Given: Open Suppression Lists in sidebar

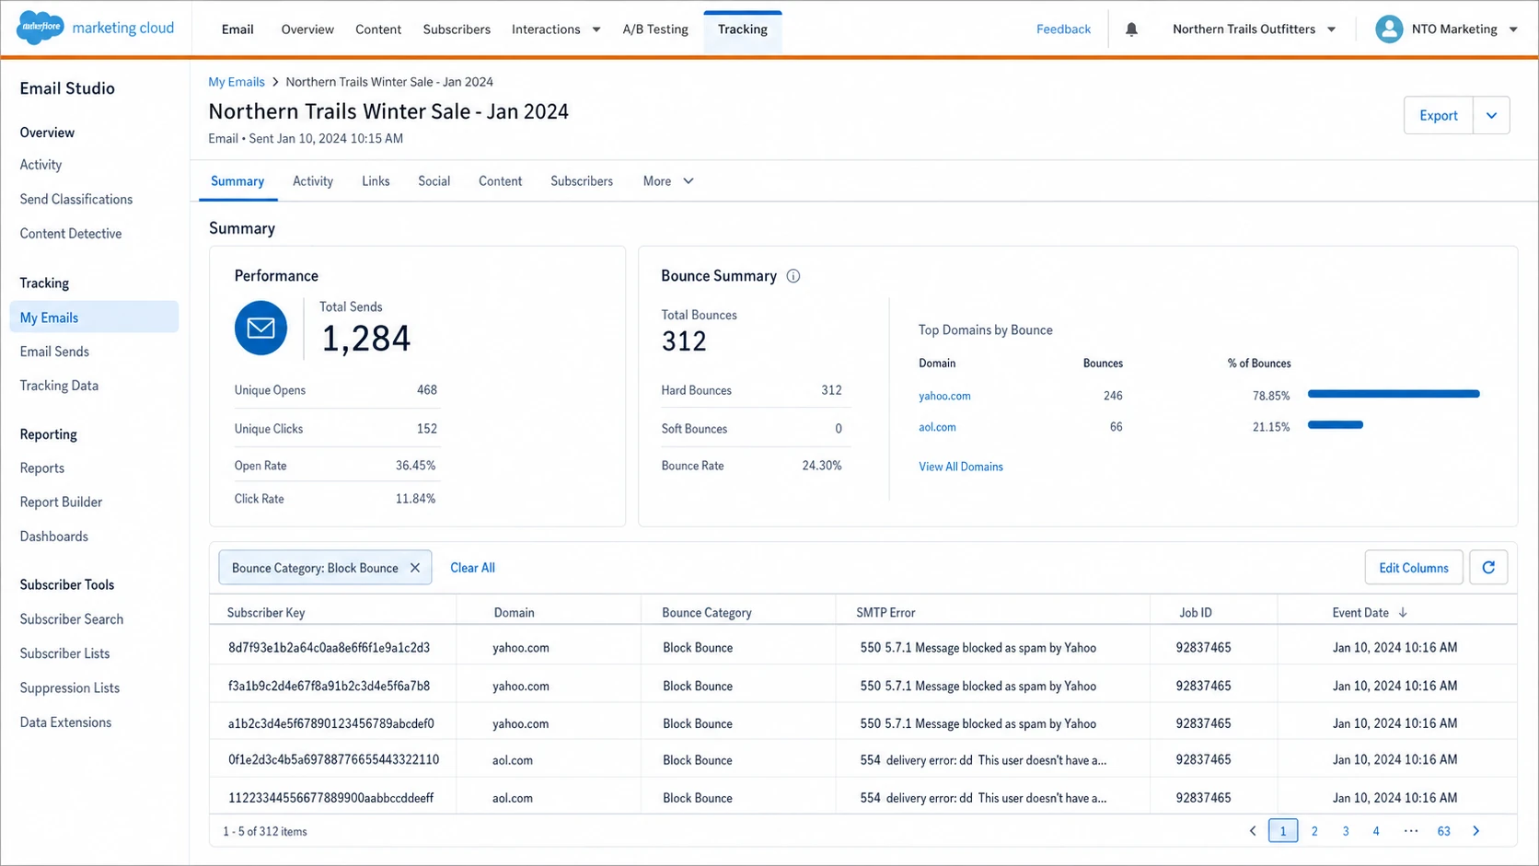Looking at the screenshot, I should click(x=70, y=688).
